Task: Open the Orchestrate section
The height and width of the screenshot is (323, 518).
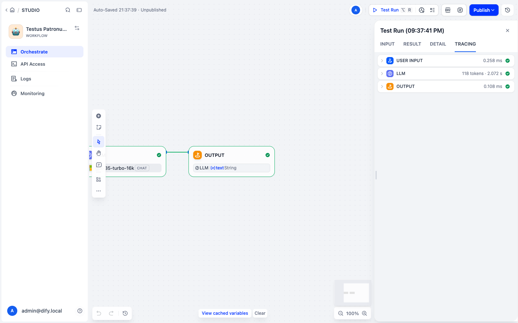Action: point(45,52)
